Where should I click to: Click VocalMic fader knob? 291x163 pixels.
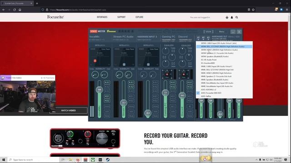coord(99,90)
